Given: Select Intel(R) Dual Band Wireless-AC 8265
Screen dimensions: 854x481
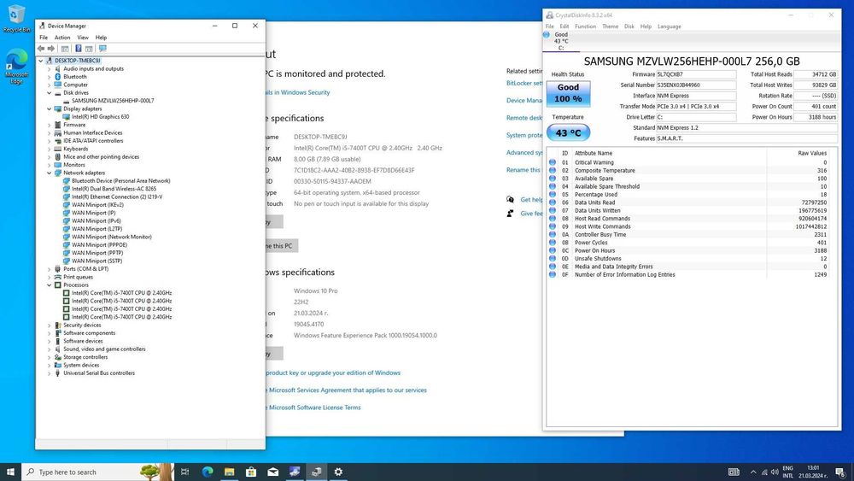Looking at the screenshot, I should click(x=114, y=189).
